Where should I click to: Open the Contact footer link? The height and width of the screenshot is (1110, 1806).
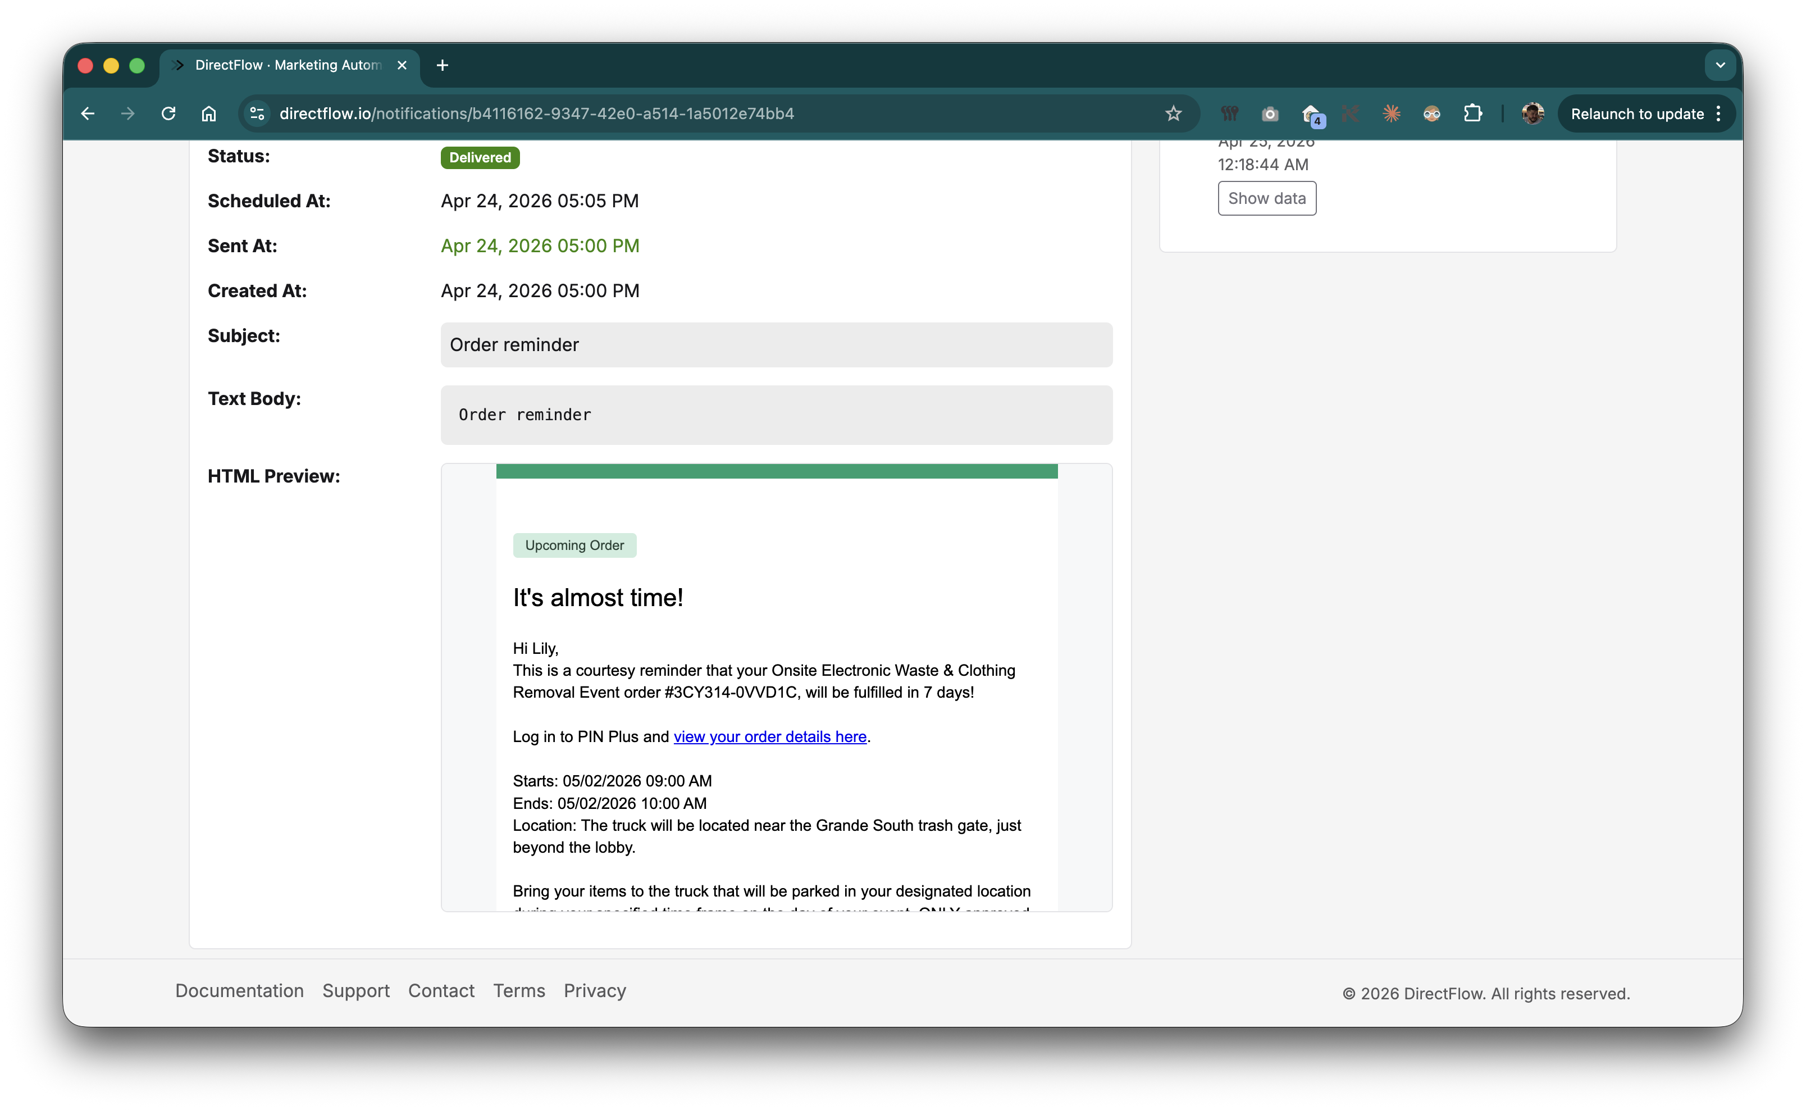(x=441, y=990)
